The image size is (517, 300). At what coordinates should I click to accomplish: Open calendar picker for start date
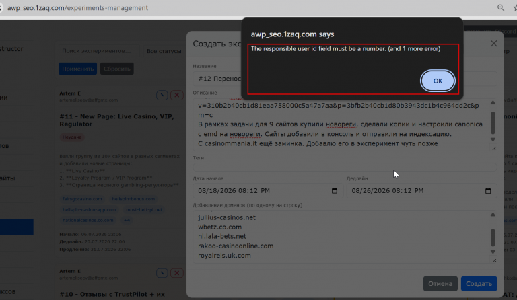pos(335,190)
